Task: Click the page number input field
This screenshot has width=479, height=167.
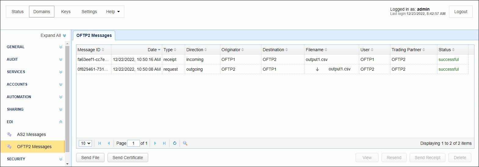Action: pos(133,143)
